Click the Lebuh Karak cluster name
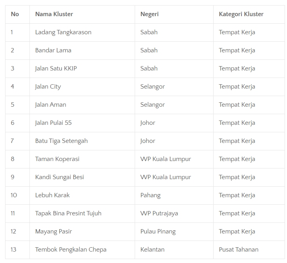Viewport: 287px width, 263px height. (53, 195)
